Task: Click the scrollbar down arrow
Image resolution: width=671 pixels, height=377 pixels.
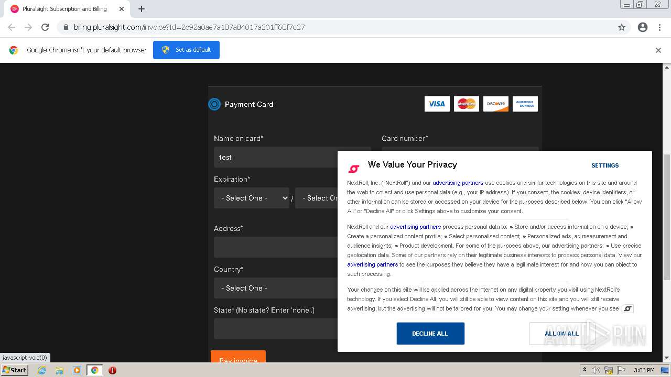Action: [x=667, y=358]
